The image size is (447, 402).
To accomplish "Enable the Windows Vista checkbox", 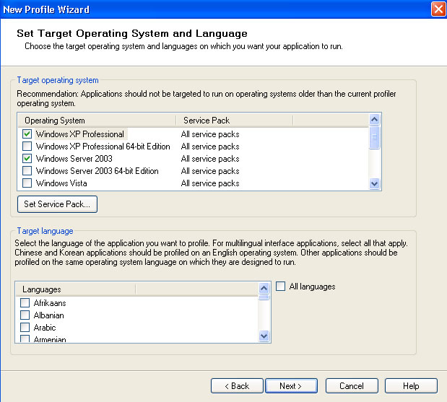I will click(27, 183).
